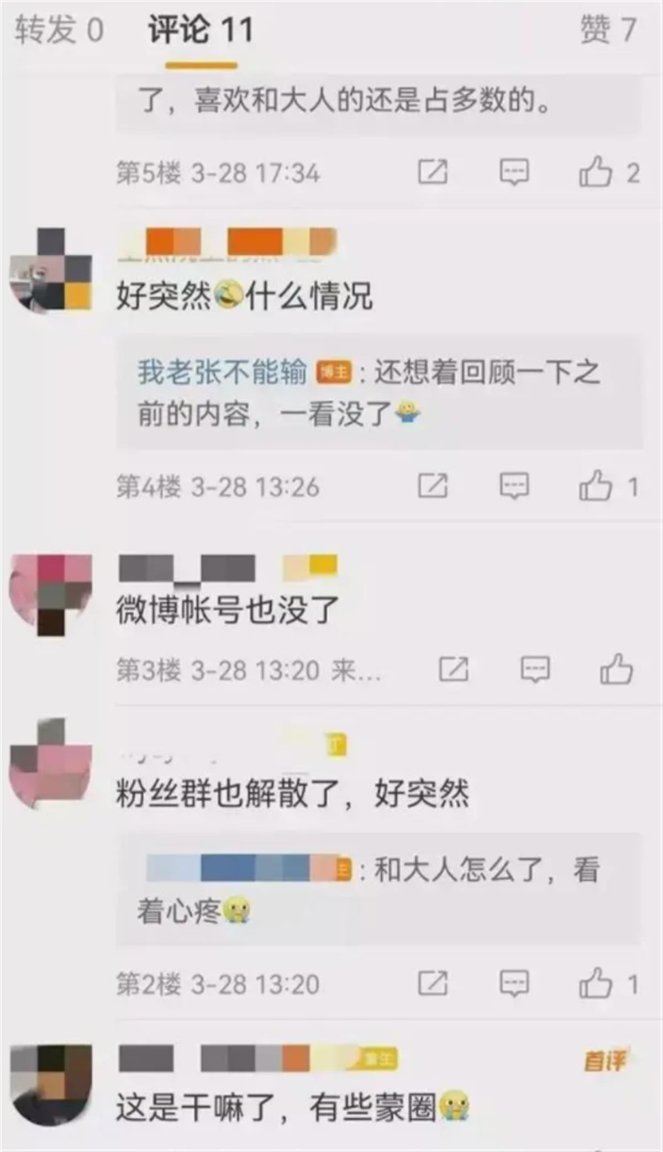Screen dimensions: 663x1152
Task: Open the reply icon on 第5楼
Action: pos(514,172)
